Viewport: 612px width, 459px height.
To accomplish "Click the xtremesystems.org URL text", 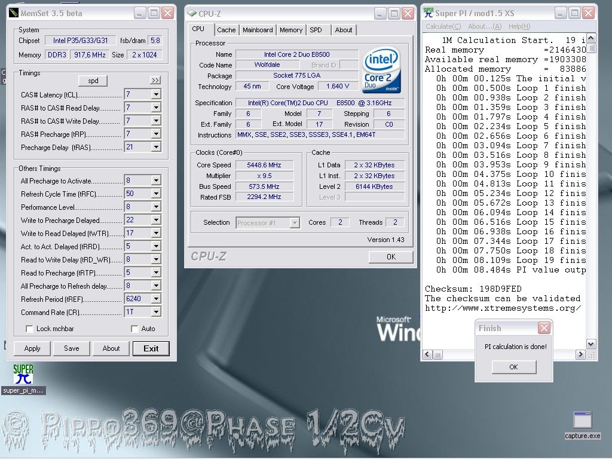I will pos(503,308).
